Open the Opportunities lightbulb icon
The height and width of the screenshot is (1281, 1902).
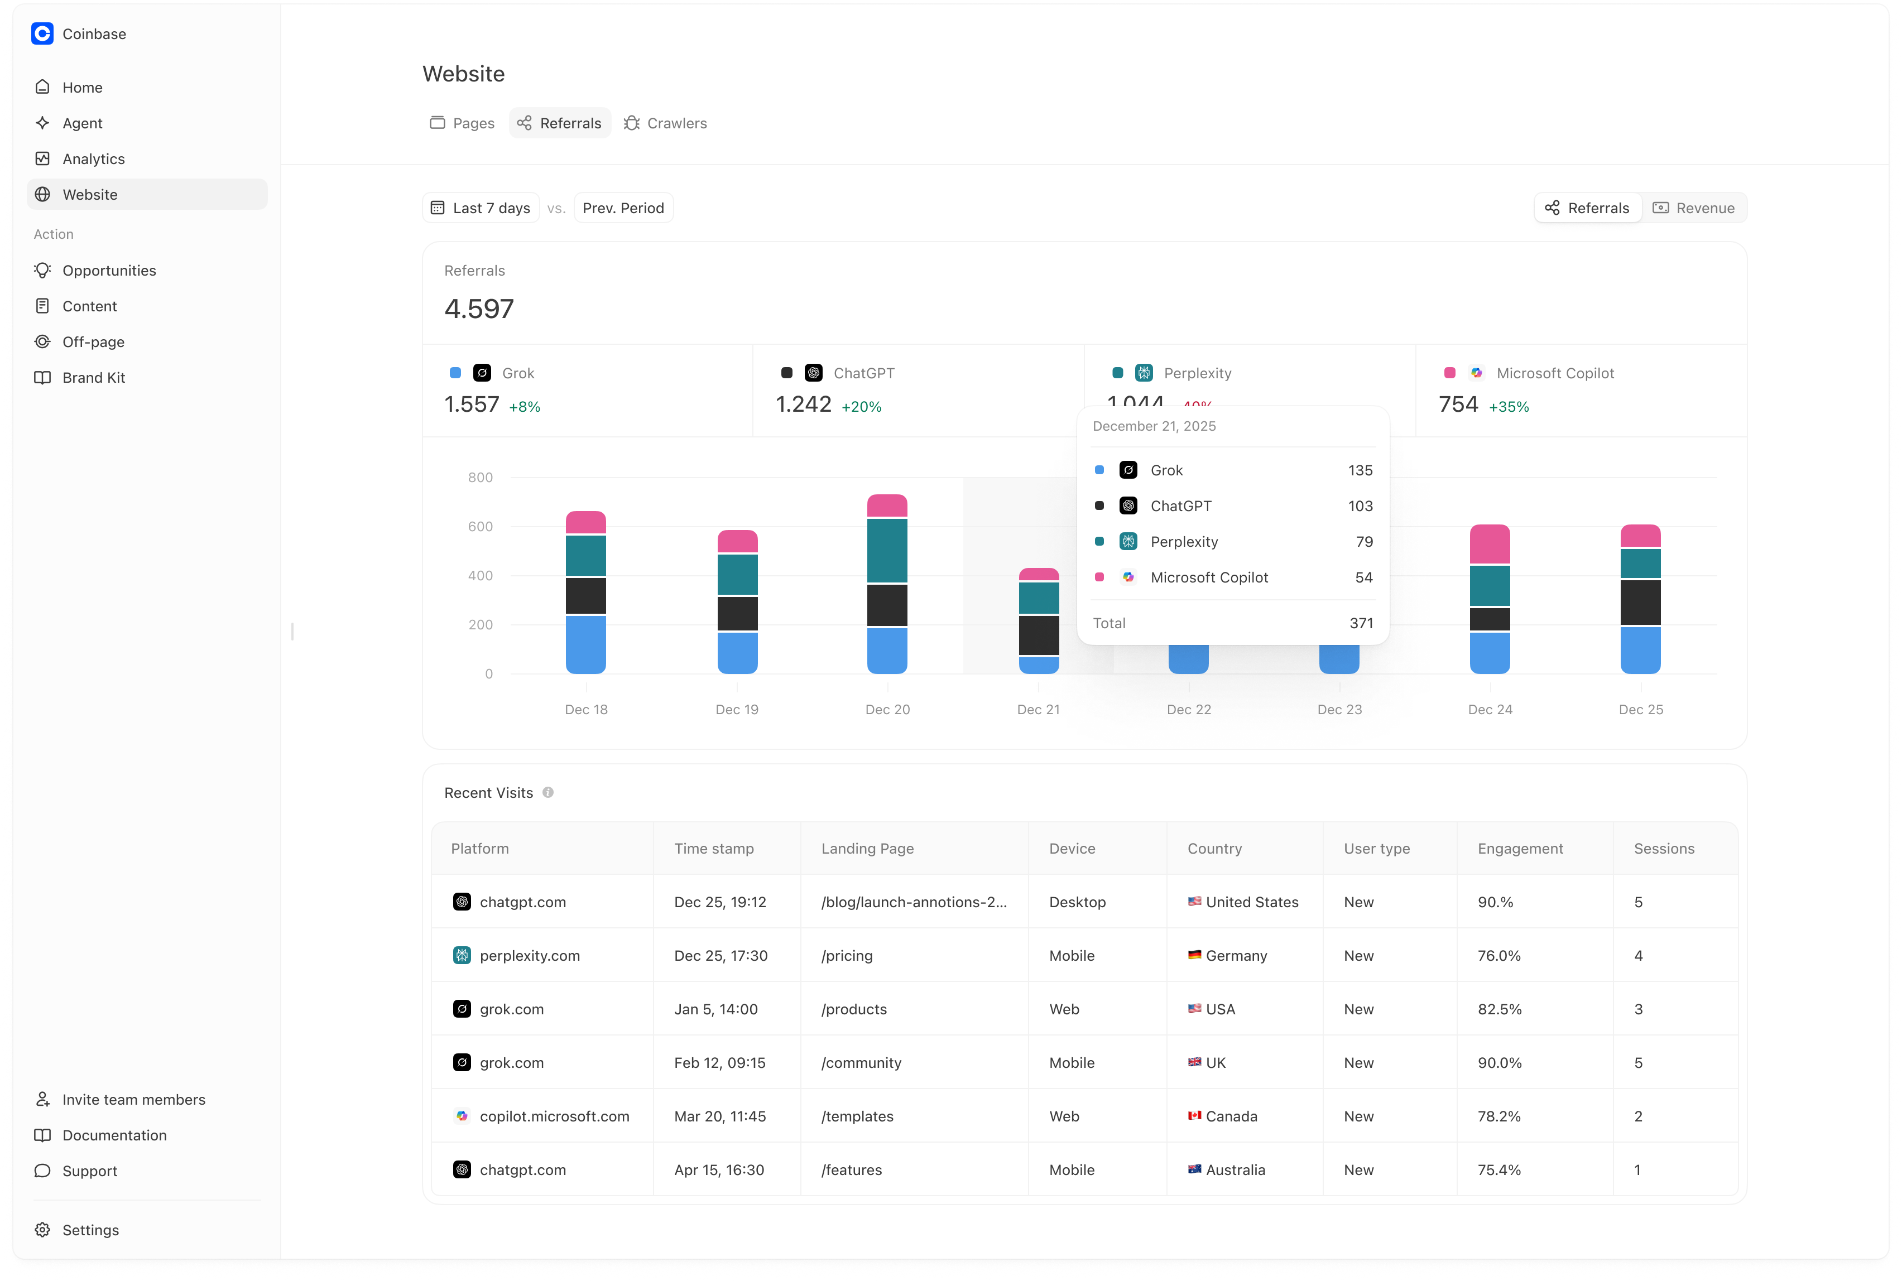click(x=42, y=271)
